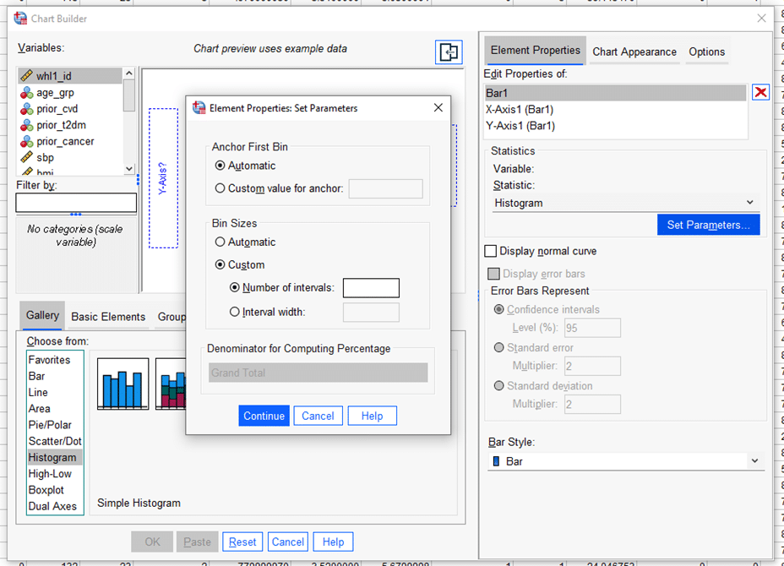Screen dimensions: 784x566
Task: Enable Display normal curve checkbox
Action: pos(490,251)
